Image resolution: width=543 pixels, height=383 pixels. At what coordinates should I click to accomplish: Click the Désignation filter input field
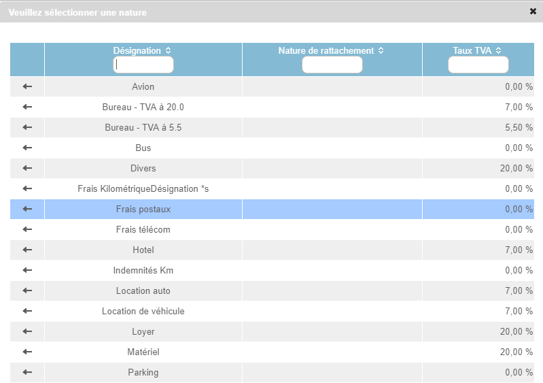(143, 65)
